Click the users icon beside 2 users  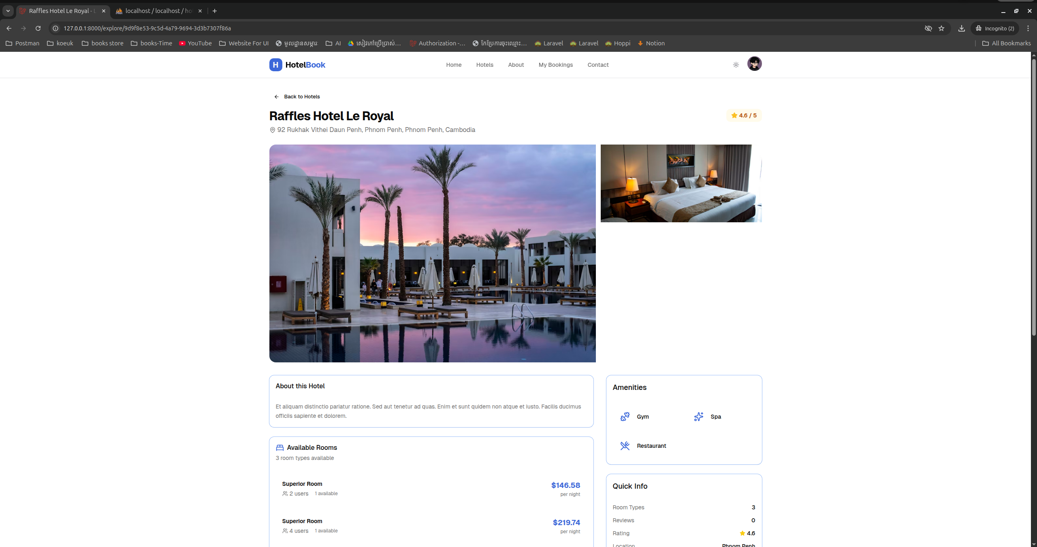tap(285, 494)
